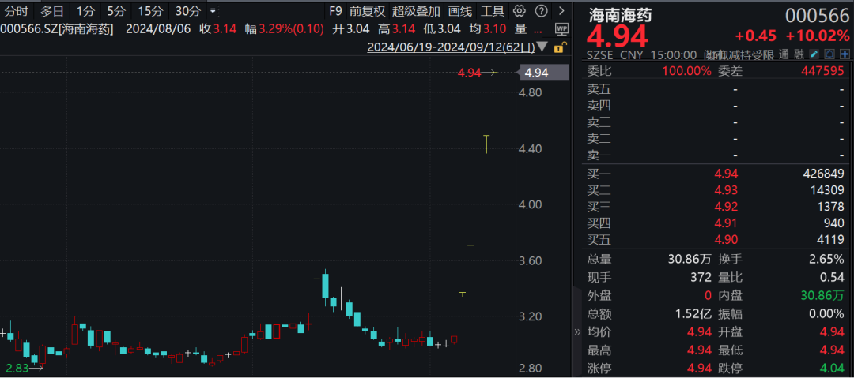Toggle 超级叠加 overlay option
The width and height of the screenshot is (854, 378).
click(x=416, y=11)
